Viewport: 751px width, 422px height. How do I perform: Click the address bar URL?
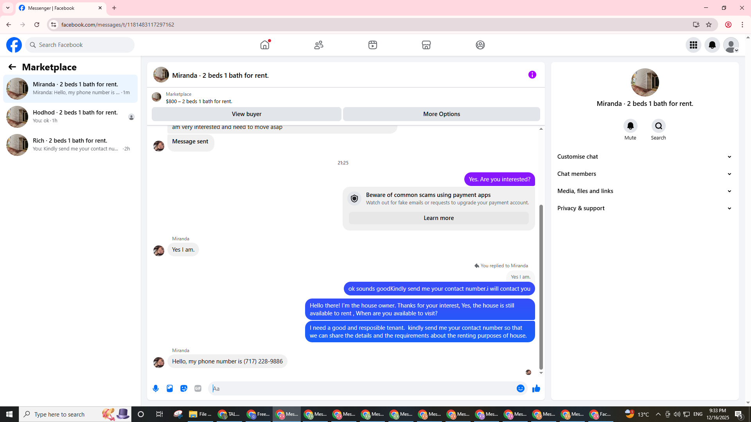point(118,25)
